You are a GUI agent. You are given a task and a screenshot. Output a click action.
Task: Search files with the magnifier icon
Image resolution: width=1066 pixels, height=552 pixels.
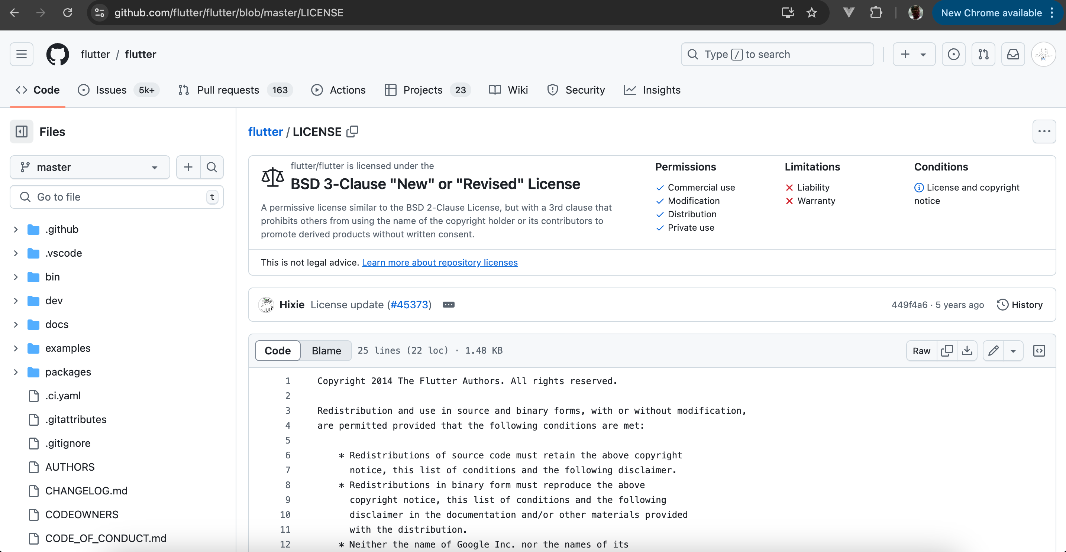pos(212,167)
